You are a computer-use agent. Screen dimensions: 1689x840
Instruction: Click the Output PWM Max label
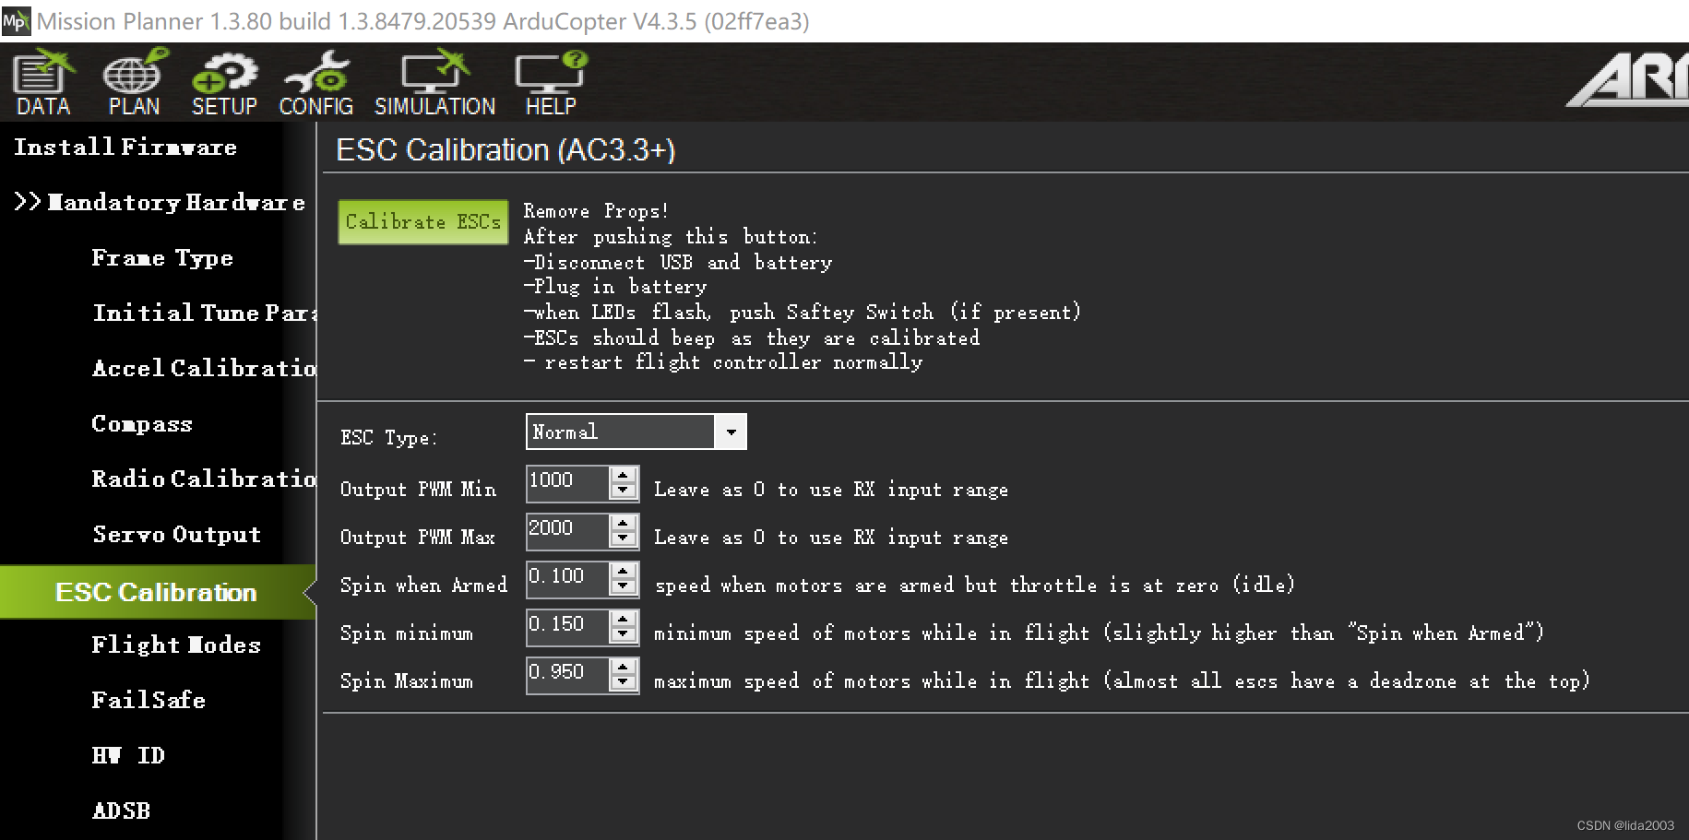(x=417, y=538)
